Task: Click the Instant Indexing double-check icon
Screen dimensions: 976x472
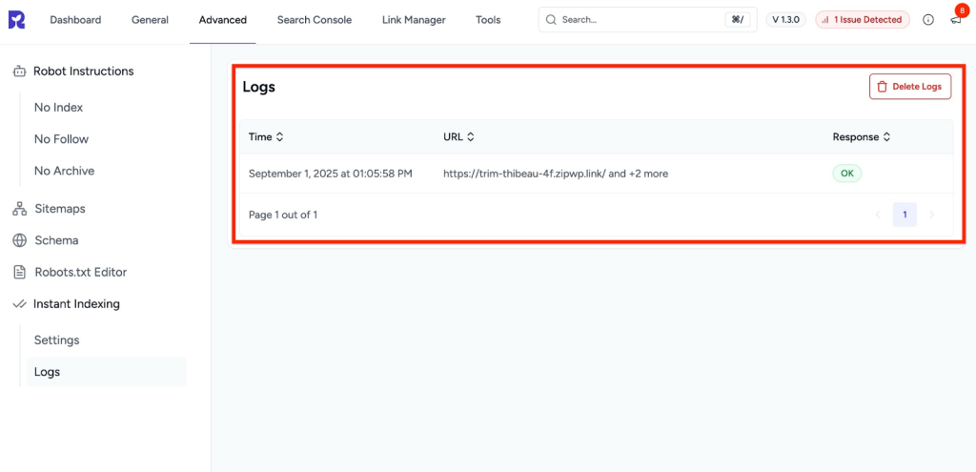Action: click(19, 304)
